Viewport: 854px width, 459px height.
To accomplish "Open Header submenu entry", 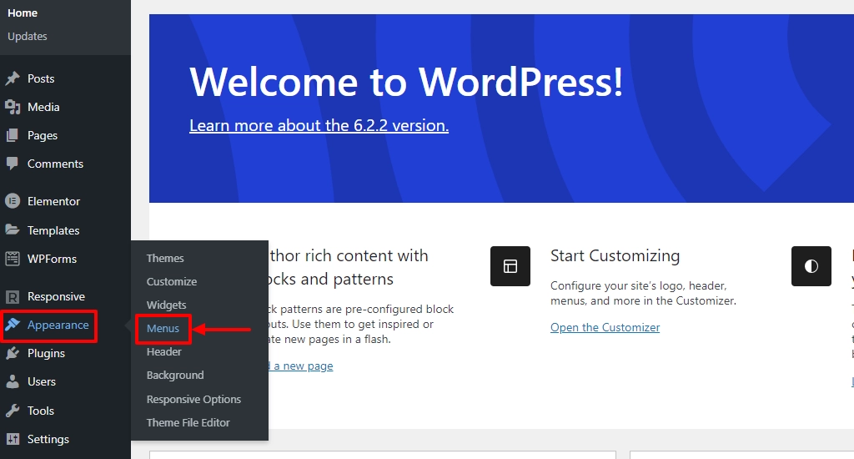I will click(x=164, y=351).
